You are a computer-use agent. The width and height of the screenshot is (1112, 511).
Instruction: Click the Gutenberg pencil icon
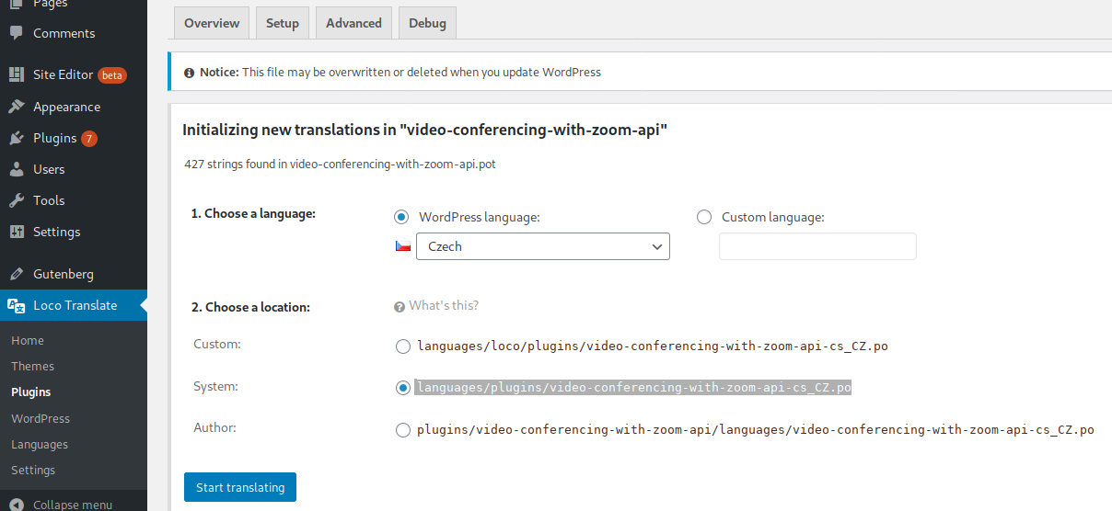point(17,274)
